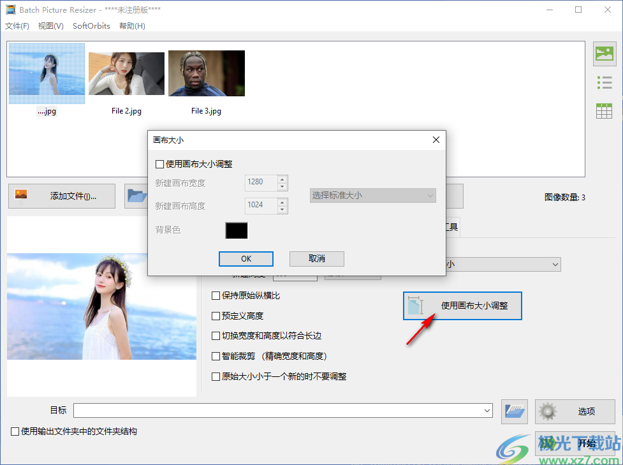Open the resize mode dropdown on the right

coord(554,264)
